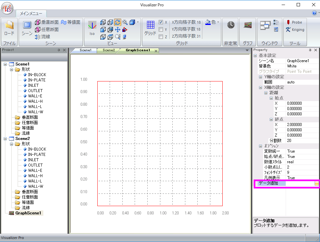The image size is (320, 242).
Task: Click the データ追加 browse button
Action: [x=317, y=183]
